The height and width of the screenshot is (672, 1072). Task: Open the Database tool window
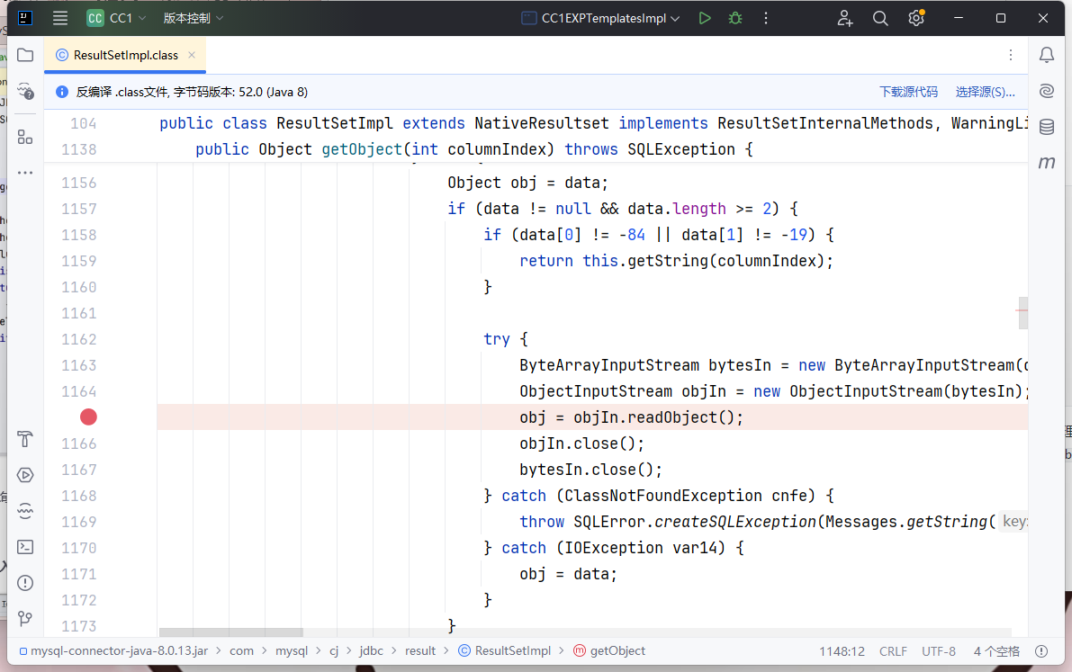click(x=1047, y=127)
